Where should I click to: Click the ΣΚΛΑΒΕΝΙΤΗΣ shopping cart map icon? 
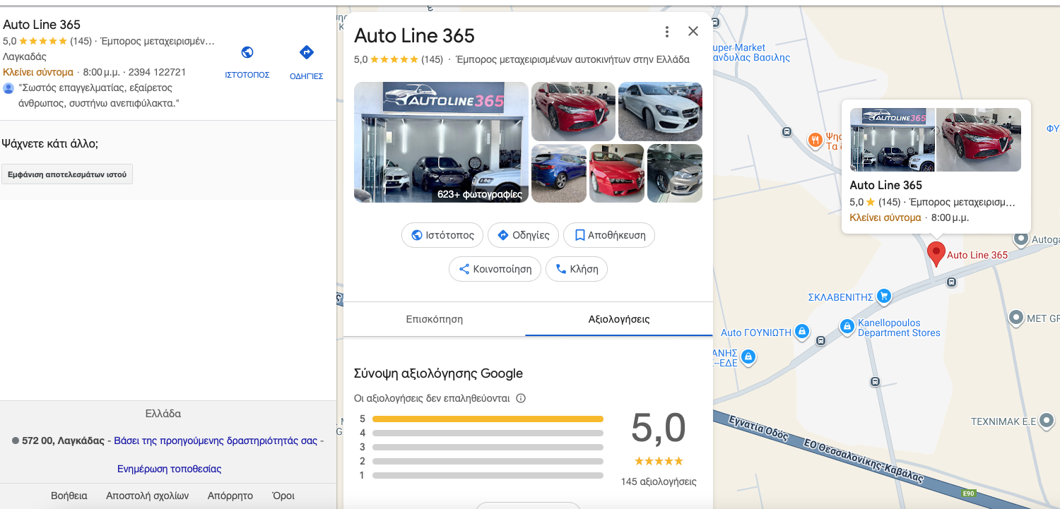(883, 297)
